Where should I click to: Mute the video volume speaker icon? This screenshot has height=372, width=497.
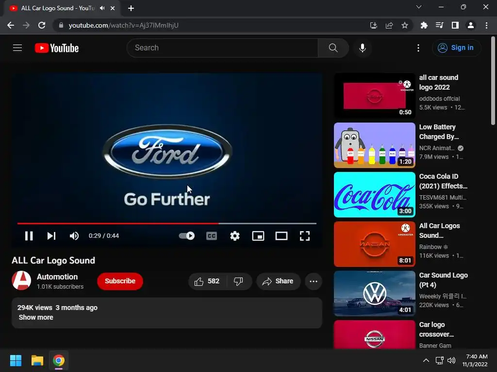[x=74, y=236]
